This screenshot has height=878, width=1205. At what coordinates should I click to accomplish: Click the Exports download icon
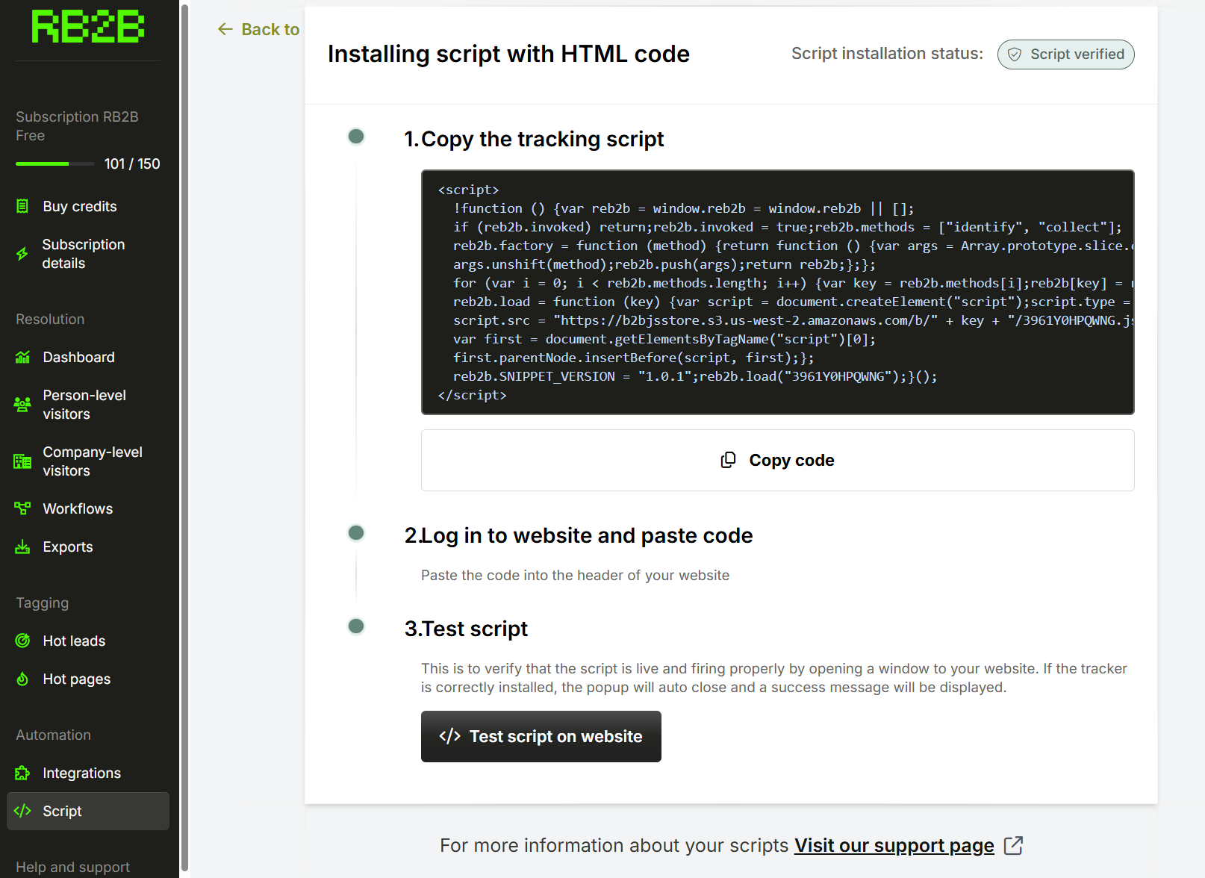tap(22, 547)
